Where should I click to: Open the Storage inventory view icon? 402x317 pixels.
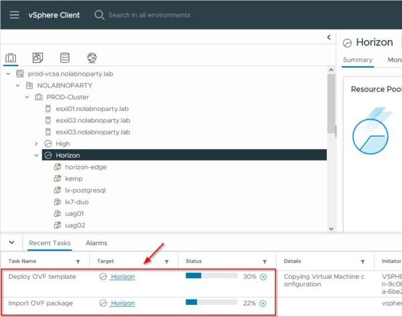[x=64, y=58]
